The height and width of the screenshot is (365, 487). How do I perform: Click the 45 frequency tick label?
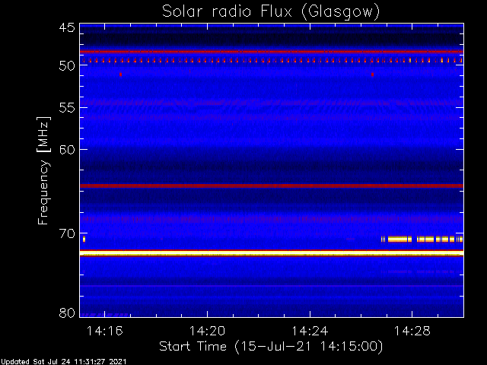[x=67, y=27]
